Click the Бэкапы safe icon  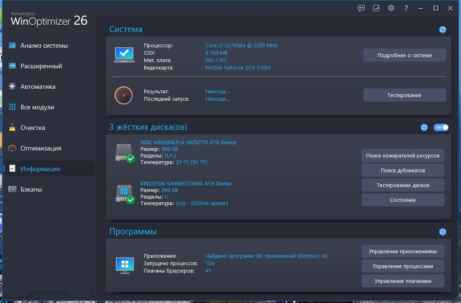12,189
